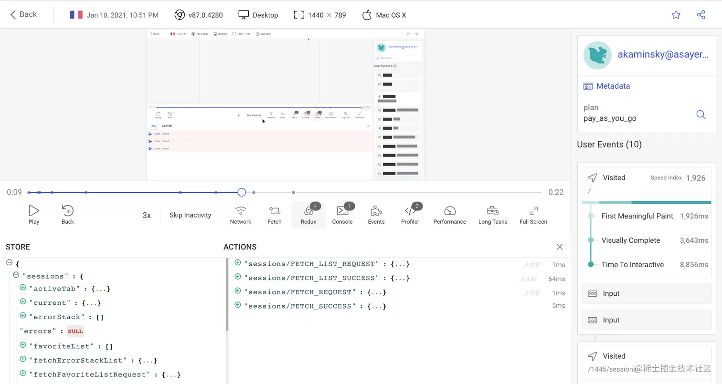
Task: Mark session as favorite with star
Action: [676, 15]
